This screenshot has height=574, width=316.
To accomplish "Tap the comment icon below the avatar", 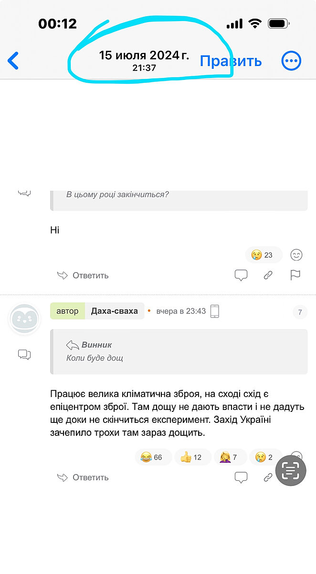I will 24,354.
